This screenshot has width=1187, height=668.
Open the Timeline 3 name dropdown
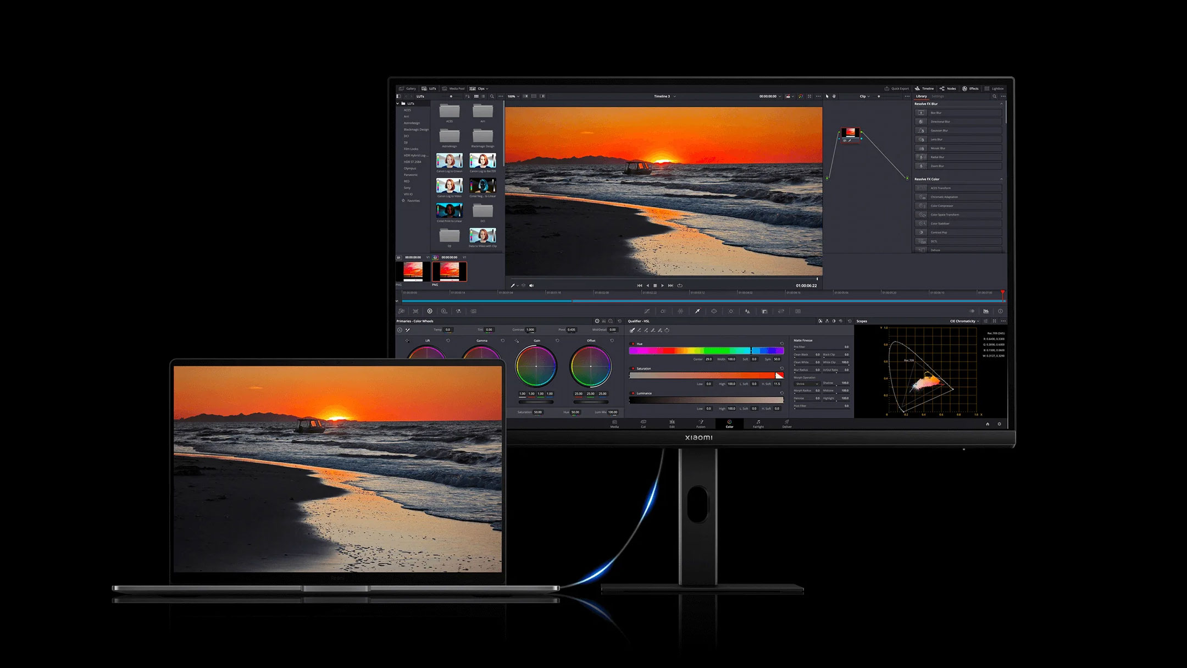664,96
